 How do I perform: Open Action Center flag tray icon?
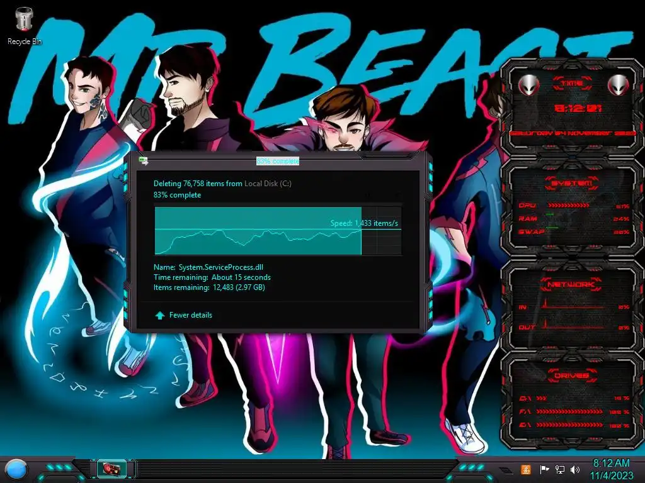pos(545,469)
